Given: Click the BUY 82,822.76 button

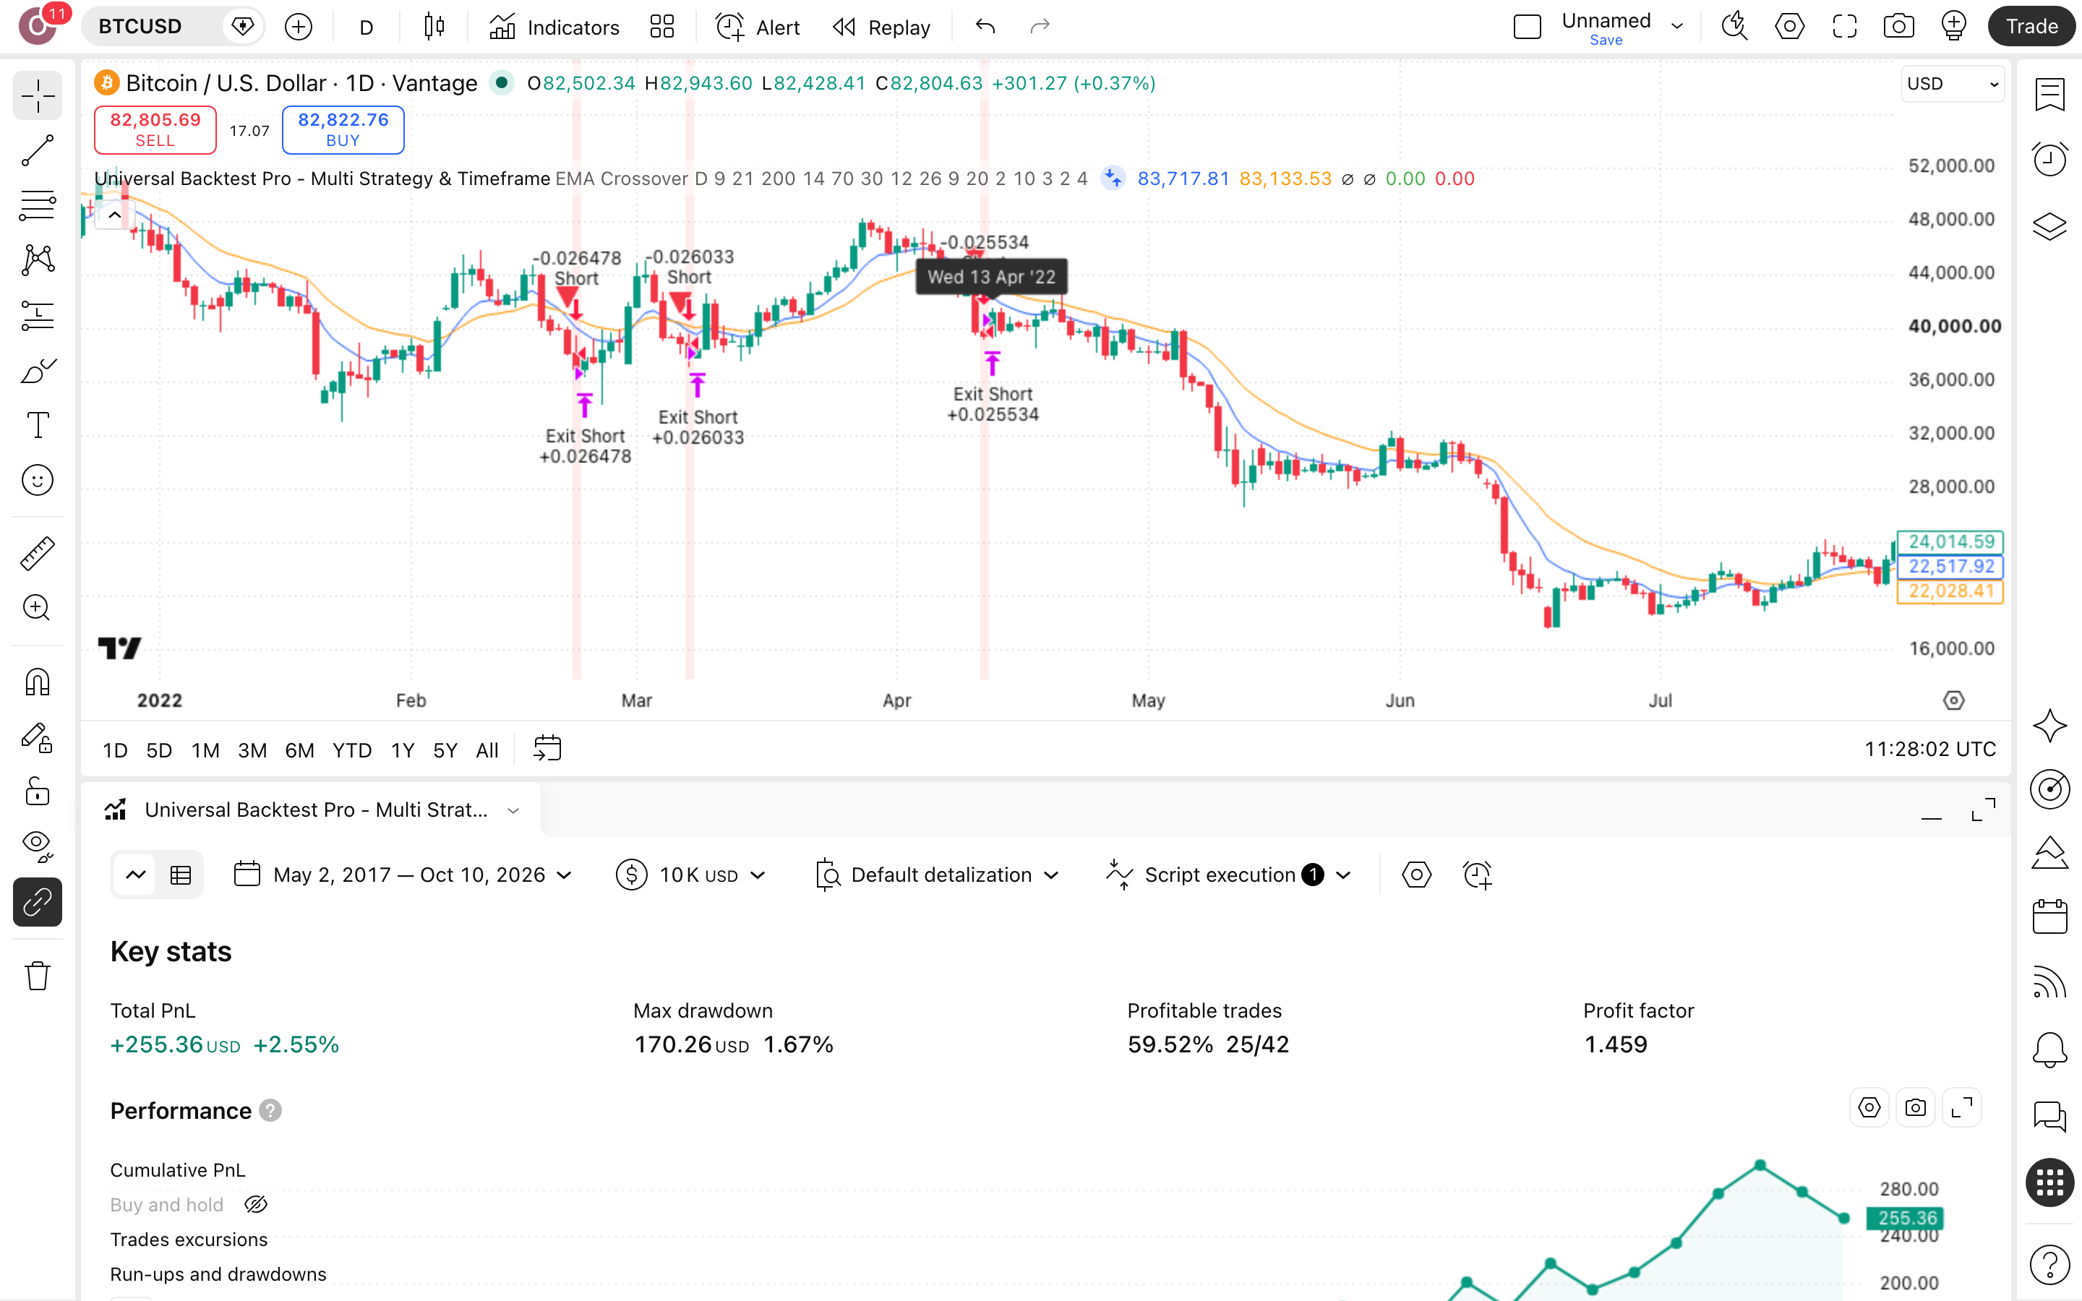Looking at the screenshot, I should point(343,130).
